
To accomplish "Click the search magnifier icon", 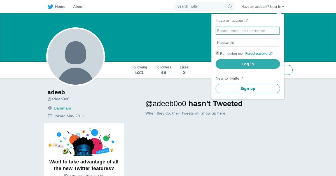I will (x=230, y=6).
